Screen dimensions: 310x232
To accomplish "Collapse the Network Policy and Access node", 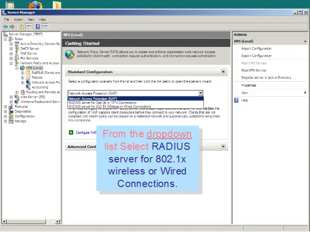I will click(11, 63).
